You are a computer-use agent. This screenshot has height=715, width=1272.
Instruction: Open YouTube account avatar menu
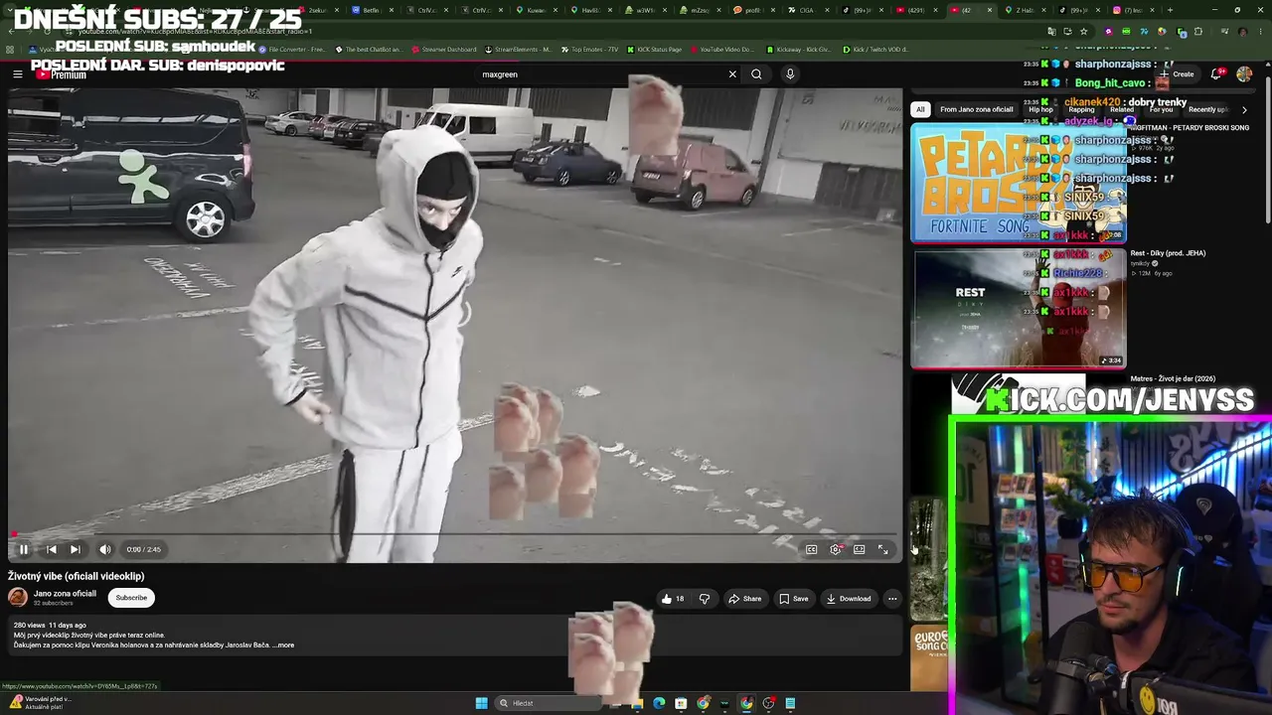(x=1244, y=74)
